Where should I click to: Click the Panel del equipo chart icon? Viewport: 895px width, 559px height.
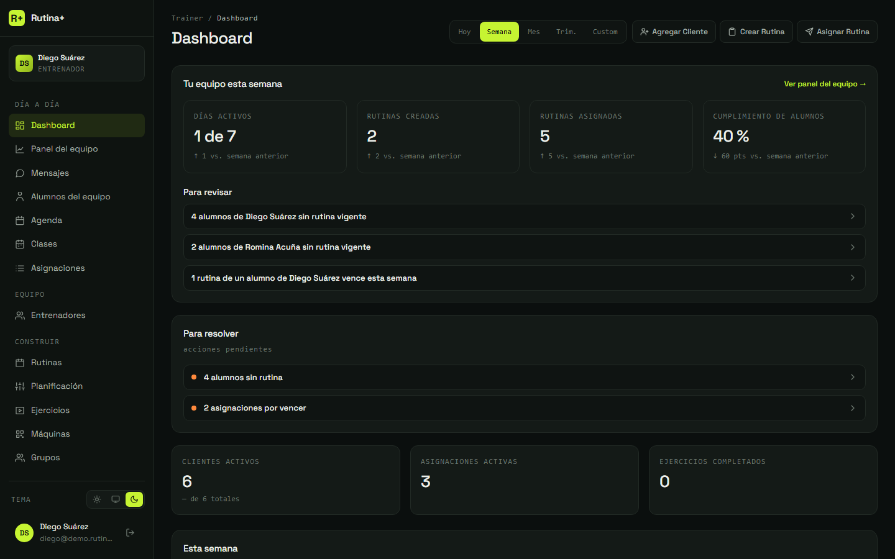point(20,149)
